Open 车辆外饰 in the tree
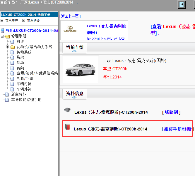The height and width of the screenshot is (176, 195). 24,89
